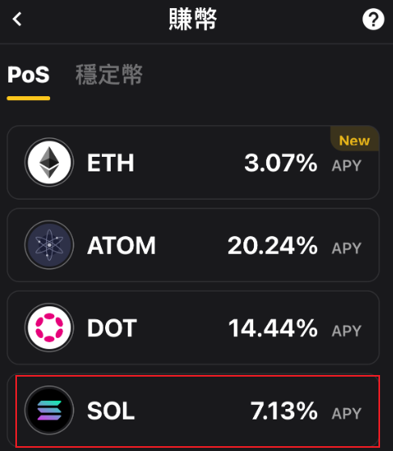Click the 賺幣 page title
Image resolution: width=393 pixels, height=451 pixels.
coord(192,19)
